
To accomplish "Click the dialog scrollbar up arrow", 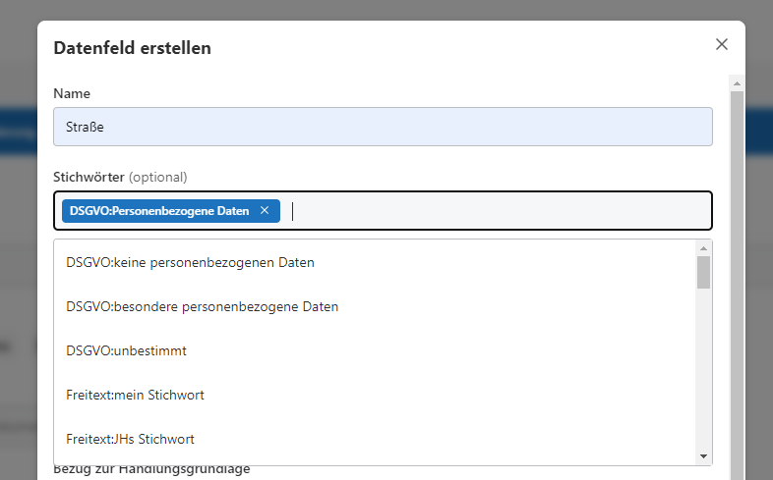I will click(x=737, y=83).
